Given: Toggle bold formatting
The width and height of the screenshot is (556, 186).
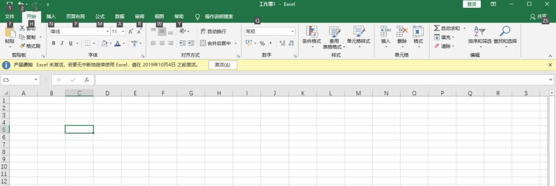Looking at the screenshot, I should pyautogui.click(x=54, y=44).
